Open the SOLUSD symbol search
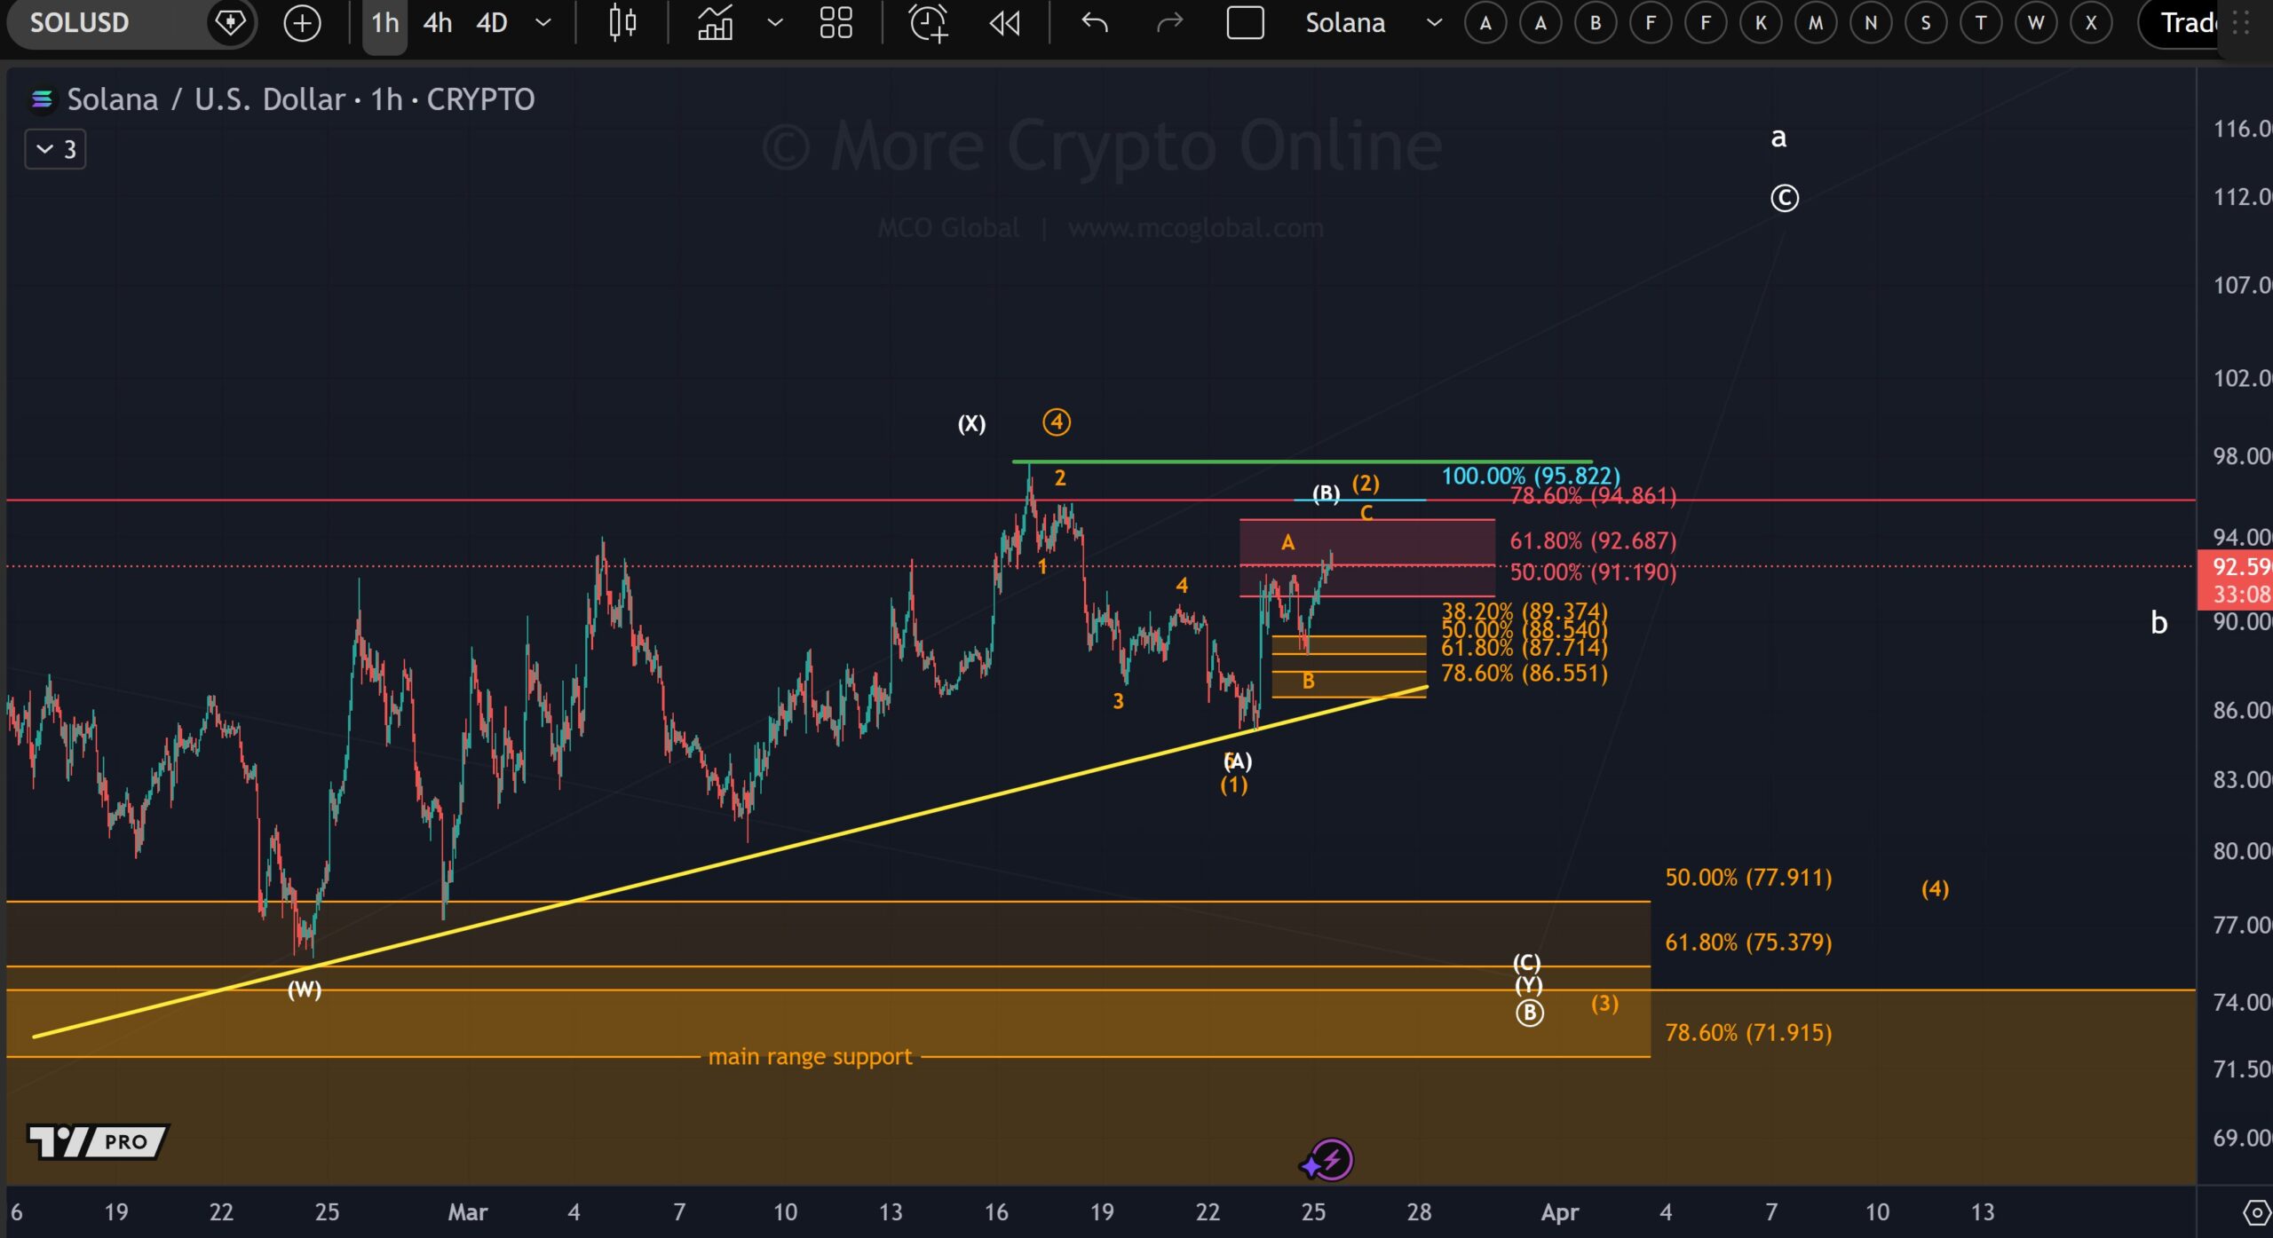This screenshot has height=1238, width=2273. [x=80, y=23]
